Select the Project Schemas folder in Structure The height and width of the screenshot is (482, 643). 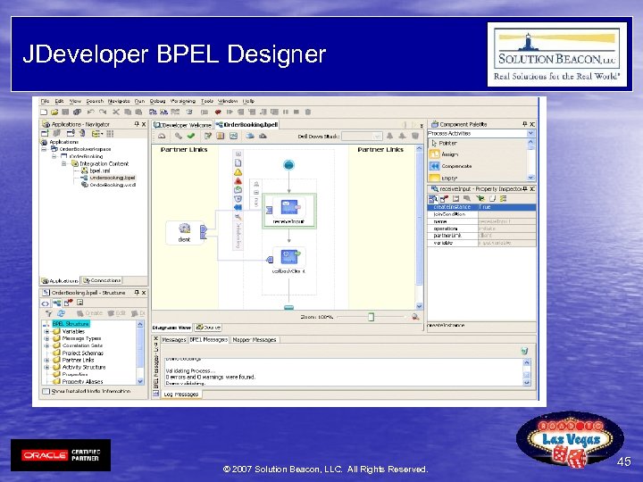79,353
